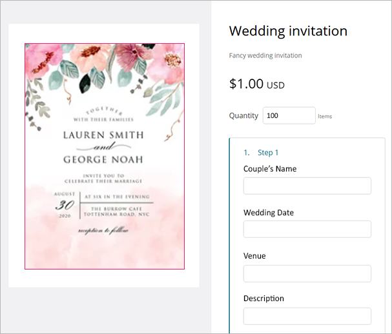Image resolution: width=392 pixels, height=334 pixels.
Task: Click the Quantity label
Action: click(243, 116)
